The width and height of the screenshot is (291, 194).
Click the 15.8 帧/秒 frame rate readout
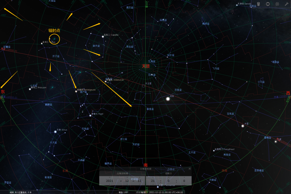coord(141,192)
